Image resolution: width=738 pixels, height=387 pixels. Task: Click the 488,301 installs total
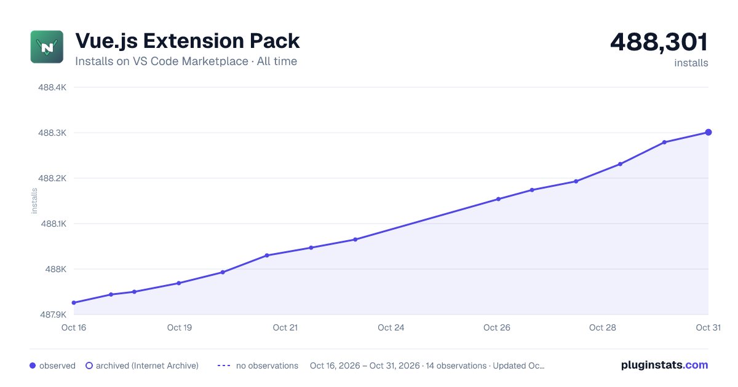[659, 42]
